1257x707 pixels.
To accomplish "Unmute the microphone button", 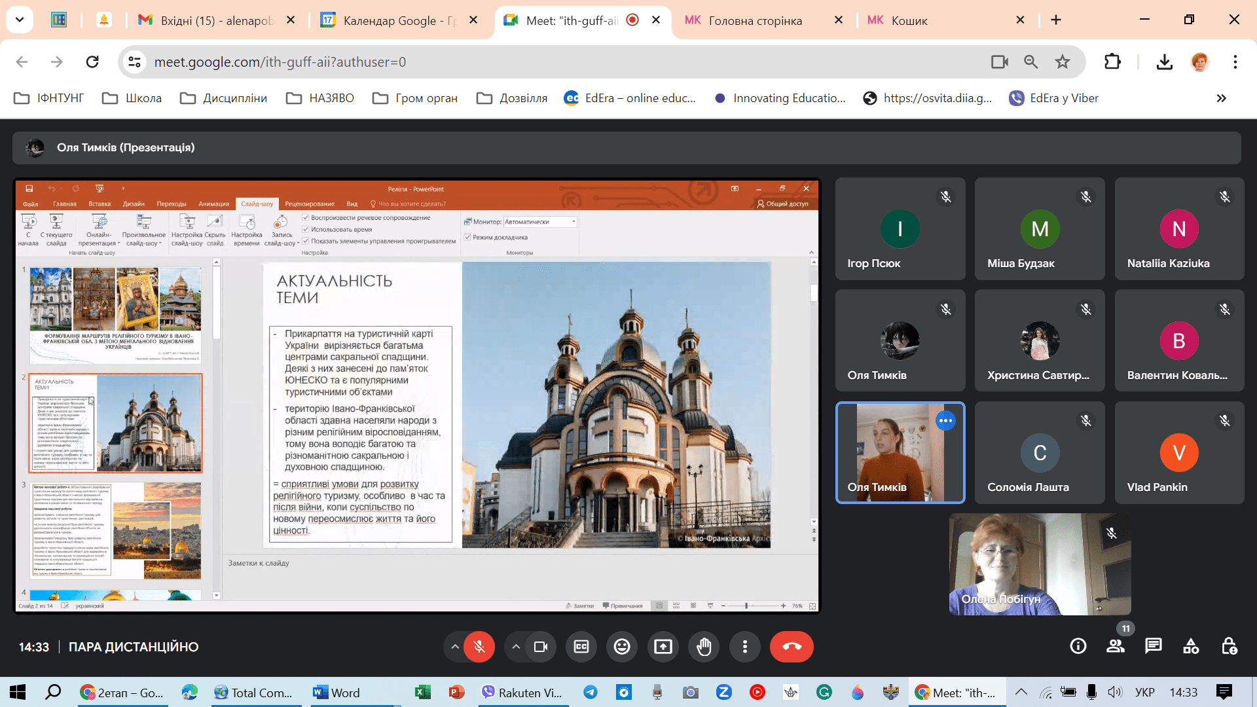I will (x=479, y=647).
